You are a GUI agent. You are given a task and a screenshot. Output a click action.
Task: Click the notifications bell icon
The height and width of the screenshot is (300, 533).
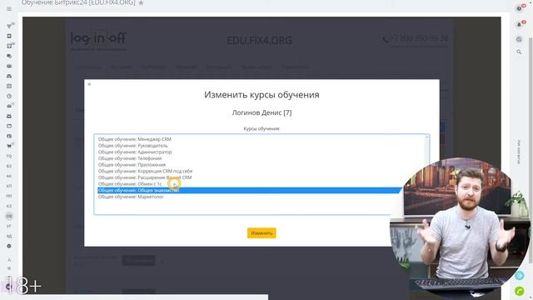coord(519,24)
